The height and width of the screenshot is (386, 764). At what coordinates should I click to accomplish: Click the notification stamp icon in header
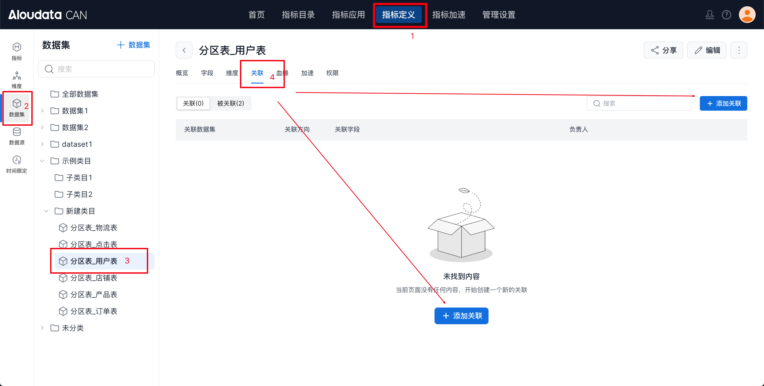tap(710, 15)
